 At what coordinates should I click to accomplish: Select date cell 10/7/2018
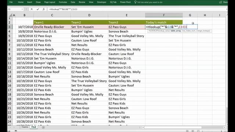(25, 27)
